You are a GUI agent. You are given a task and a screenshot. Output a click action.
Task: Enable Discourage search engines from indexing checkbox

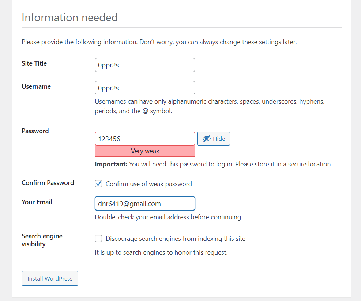point(98,238)
